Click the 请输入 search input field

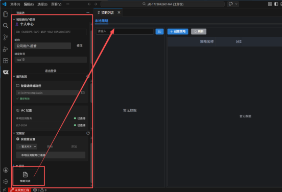pyautogui.click(x=125, y=32)
